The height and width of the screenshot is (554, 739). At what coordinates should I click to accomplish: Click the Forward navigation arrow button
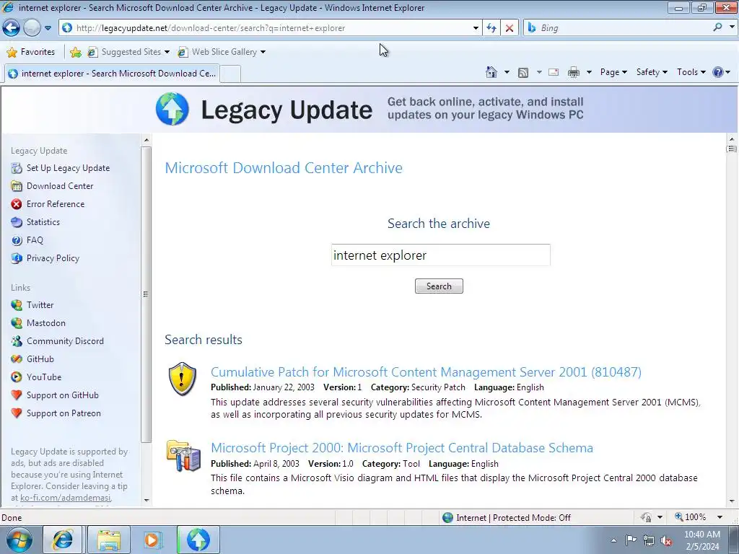(32, 28)
